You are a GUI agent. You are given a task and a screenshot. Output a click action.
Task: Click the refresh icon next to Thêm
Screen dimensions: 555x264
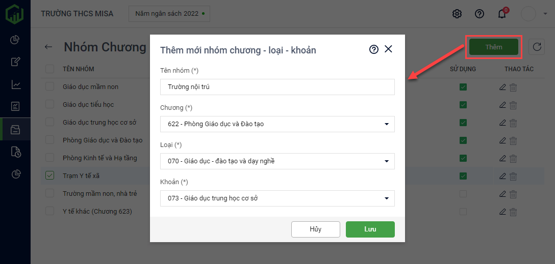tap(537, 47)
